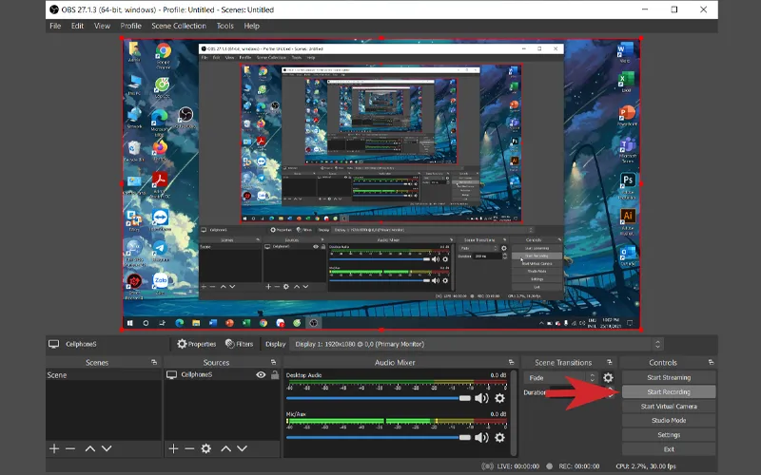Open the Edit menu
The width and height of the screenshot is (761, 475).
pyautogui.click(x=78, y=26)
